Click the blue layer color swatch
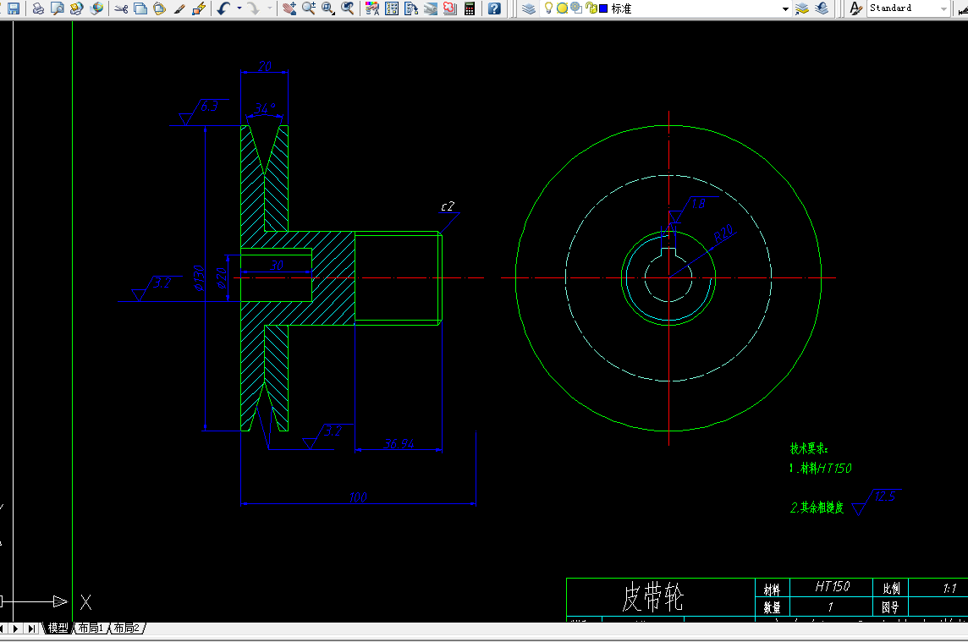This screenshot has height=642, width=968. pyautogui.click(x=603, y=8)
